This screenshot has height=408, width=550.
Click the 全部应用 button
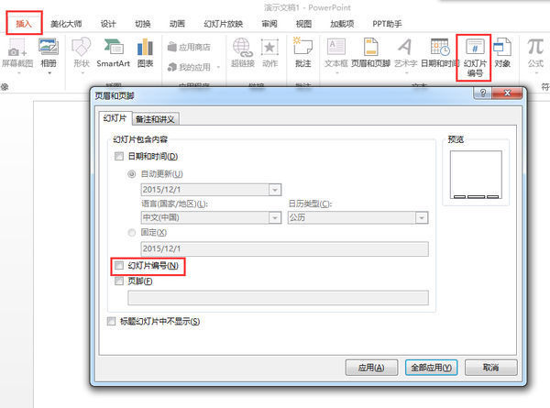pos(431,367)
